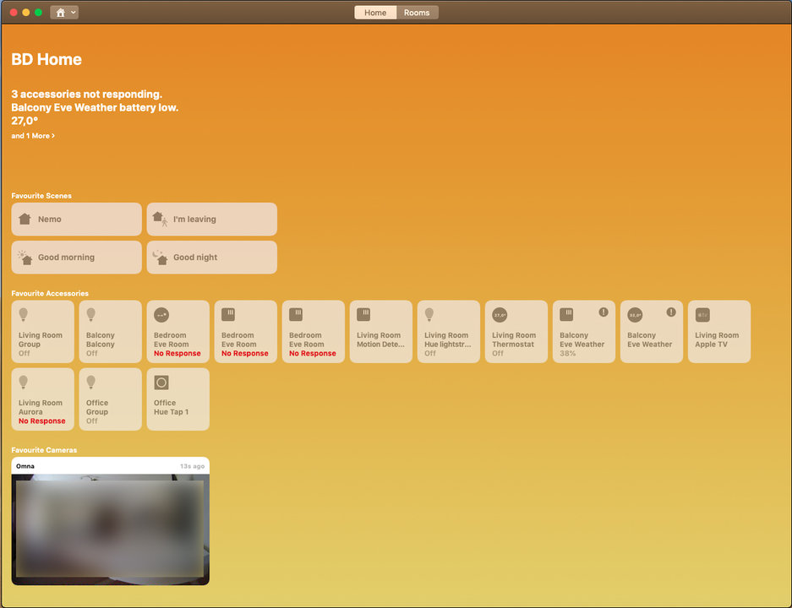Click the moon house icon of Good night scene

coord(160,258)
